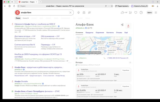Open Альфа-банк в Санкт-Петербурге 2ГИС result
Image resolution: width=160 pixels, height=102 pixels.
(37, 91)
